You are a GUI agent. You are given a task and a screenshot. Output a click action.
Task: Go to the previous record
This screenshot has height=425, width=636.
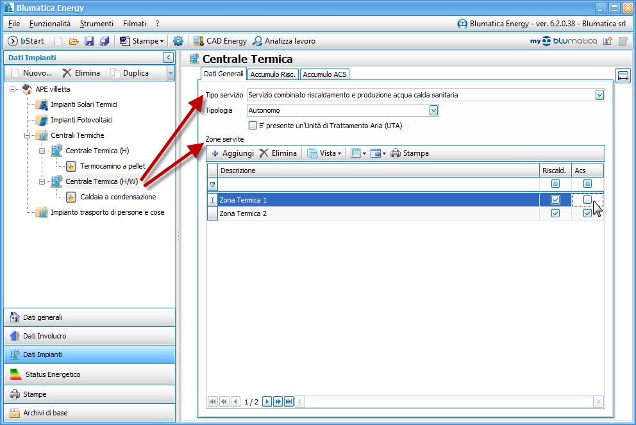236,402
